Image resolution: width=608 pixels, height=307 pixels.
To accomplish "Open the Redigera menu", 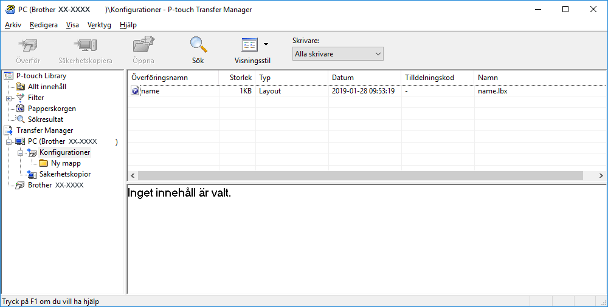I will (x=43, y=25).
